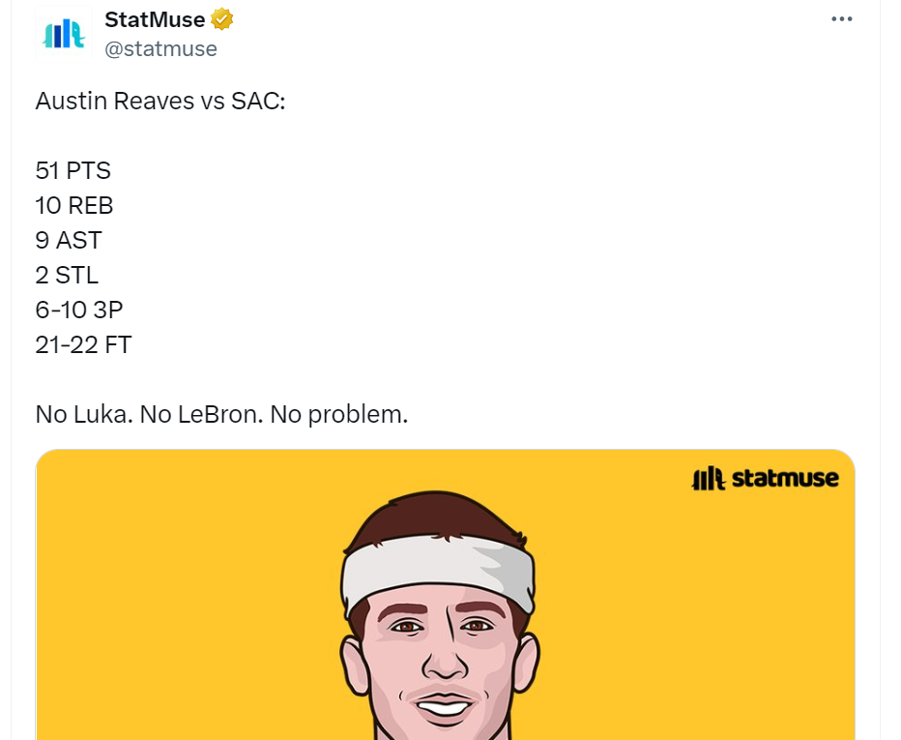
Task: Visit the @statmuse handle link
Action: 160,48
